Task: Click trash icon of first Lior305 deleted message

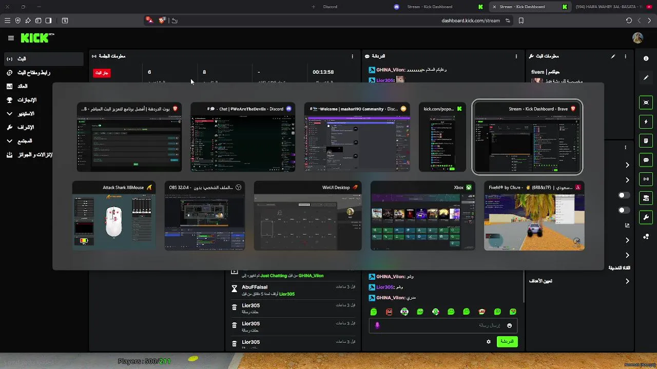Action: click(235, 307)
